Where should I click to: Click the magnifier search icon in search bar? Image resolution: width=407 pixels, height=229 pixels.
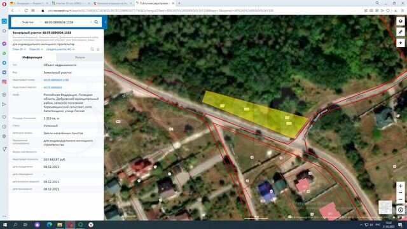[x=96, y=22]
